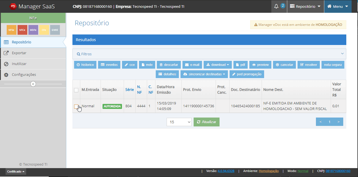Image resolution: width=358 pixels, height=177 pixels.
Task: Open the notifications bell icon
Action: tap(276, 6)
